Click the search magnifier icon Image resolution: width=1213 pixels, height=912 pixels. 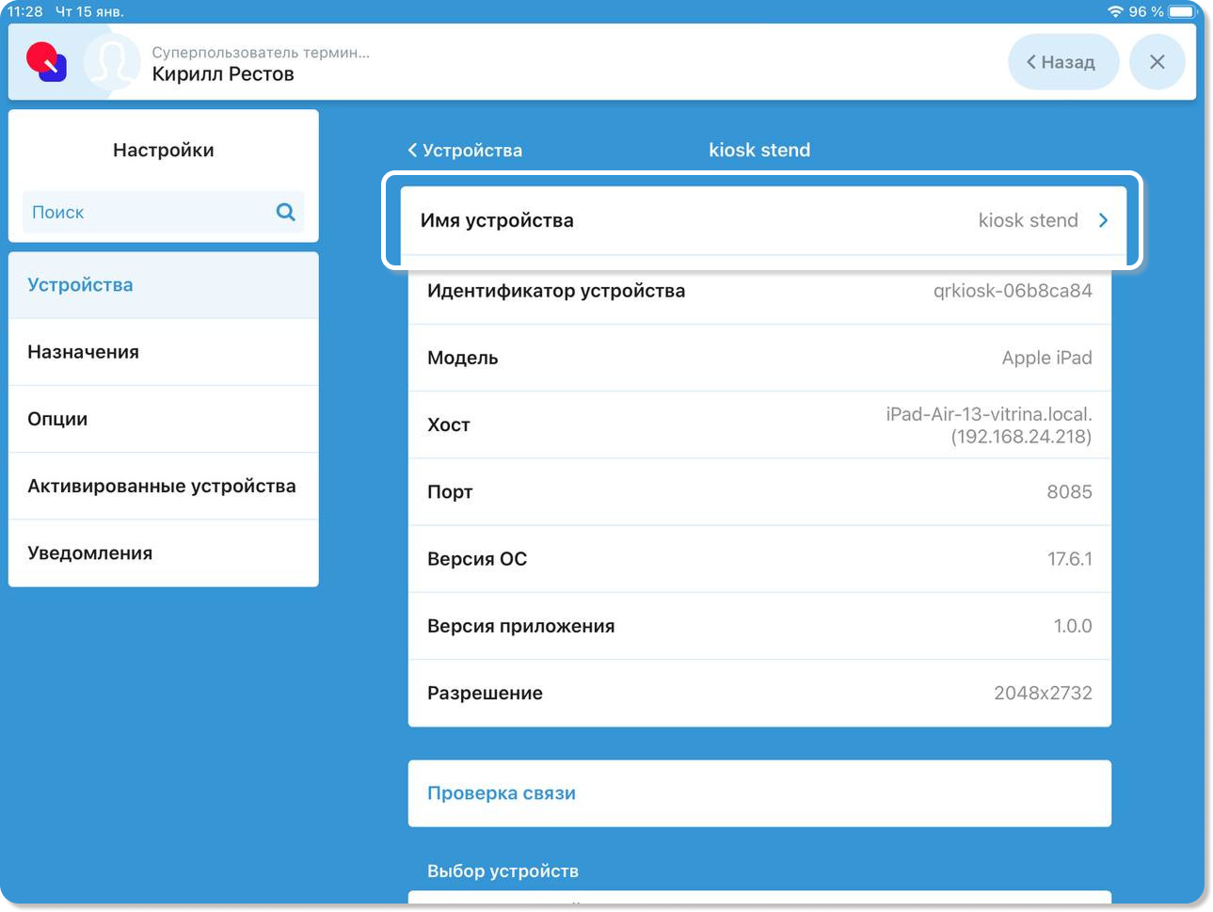click(x=285, y=212)
